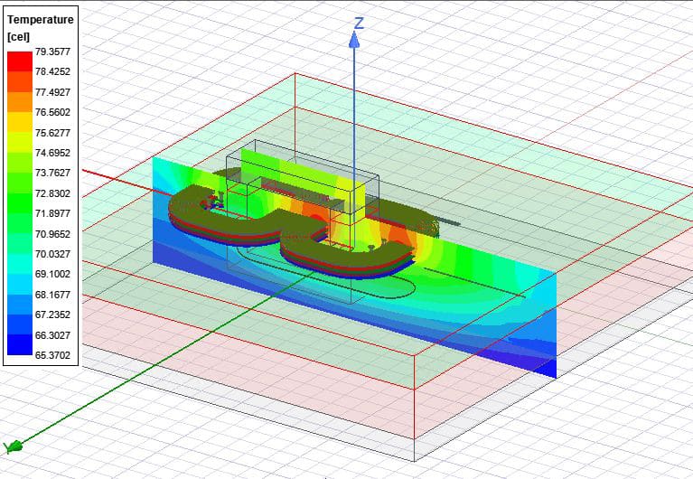The image size is (693, 479).
Task: Click the Z axis label
Action: coord(360,23)
